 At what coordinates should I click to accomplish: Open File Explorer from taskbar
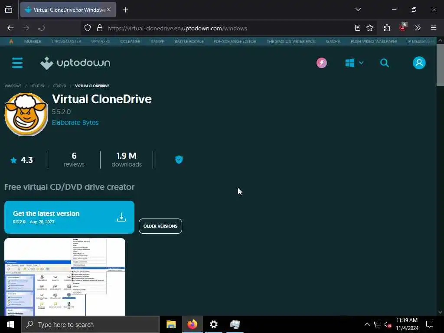pos(171,324)
